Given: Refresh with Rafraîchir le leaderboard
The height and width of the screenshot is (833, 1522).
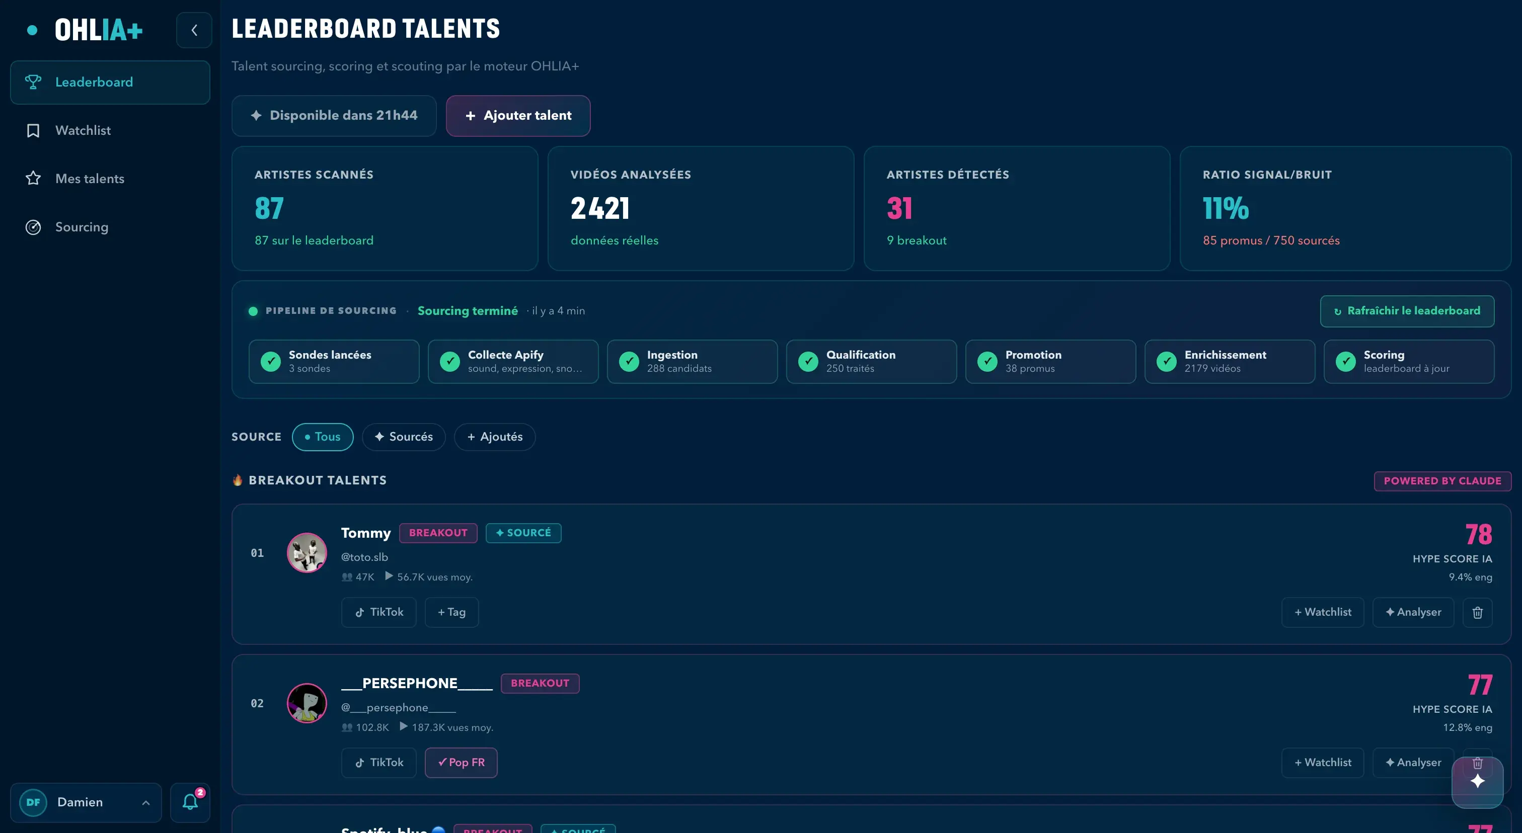Looking at the screenshot, I should tap(1407, 311).
